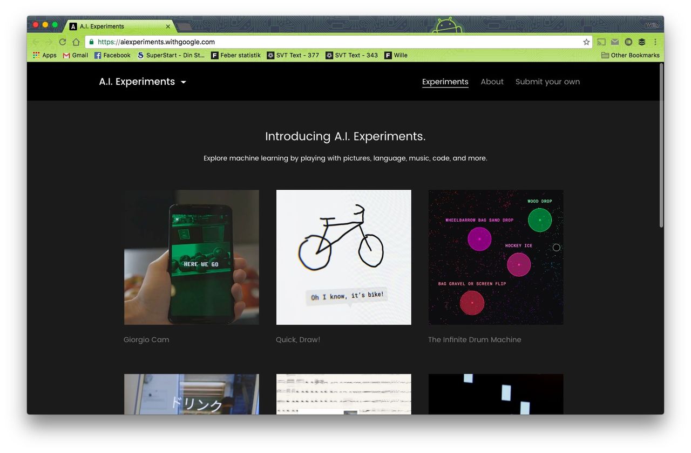Open the Gmail bookmark
Screen dimensions: 691x453
[76, 55]
